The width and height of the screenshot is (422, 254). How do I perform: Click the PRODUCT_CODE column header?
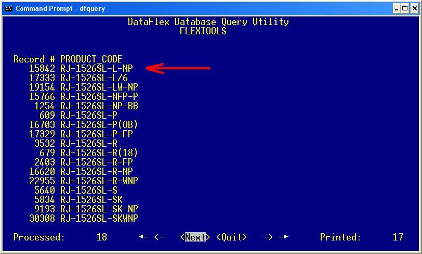tap(91, 59)
